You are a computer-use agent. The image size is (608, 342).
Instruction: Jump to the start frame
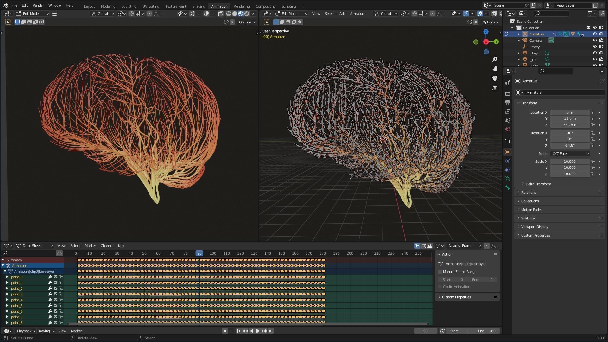pyautogui.click(x=239, y=331)
